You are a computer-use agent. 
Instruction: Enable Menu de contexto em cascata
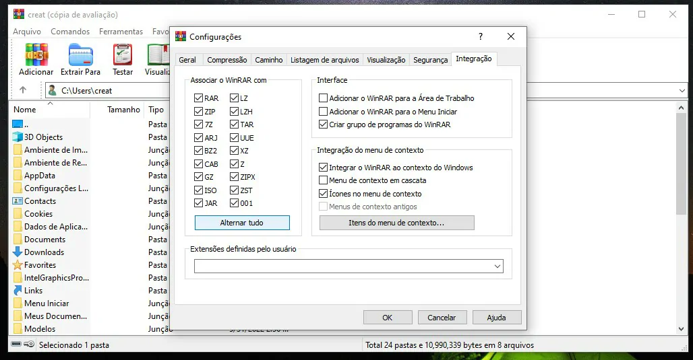click(x=323, y=180)
